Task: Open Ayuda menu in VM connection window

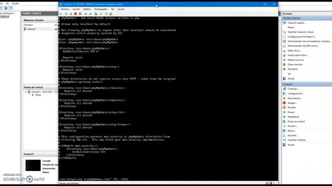Action: pyautogui.click(x=121, y=9)
